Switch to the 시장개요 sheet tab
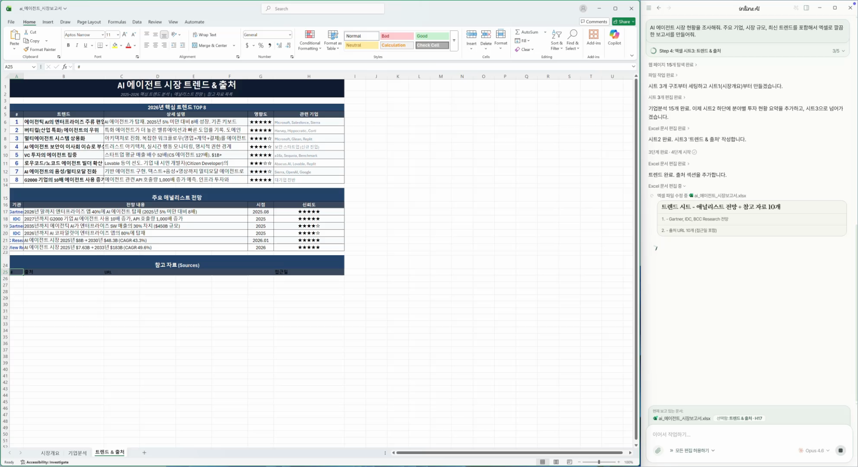 (x=50, y=453)
